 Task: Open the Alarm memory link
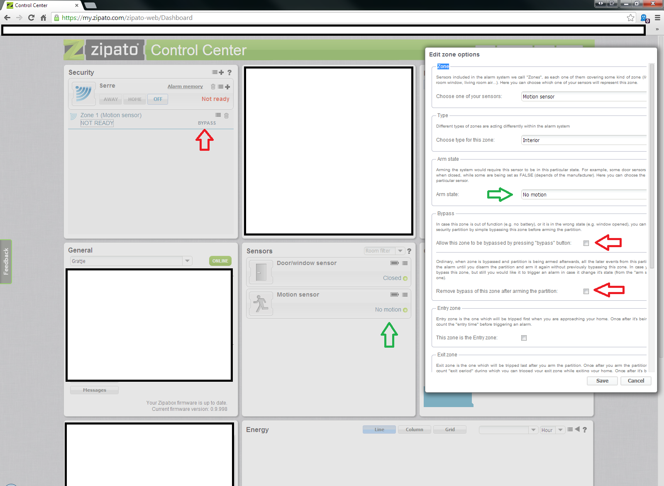click(x=185, y=86)
